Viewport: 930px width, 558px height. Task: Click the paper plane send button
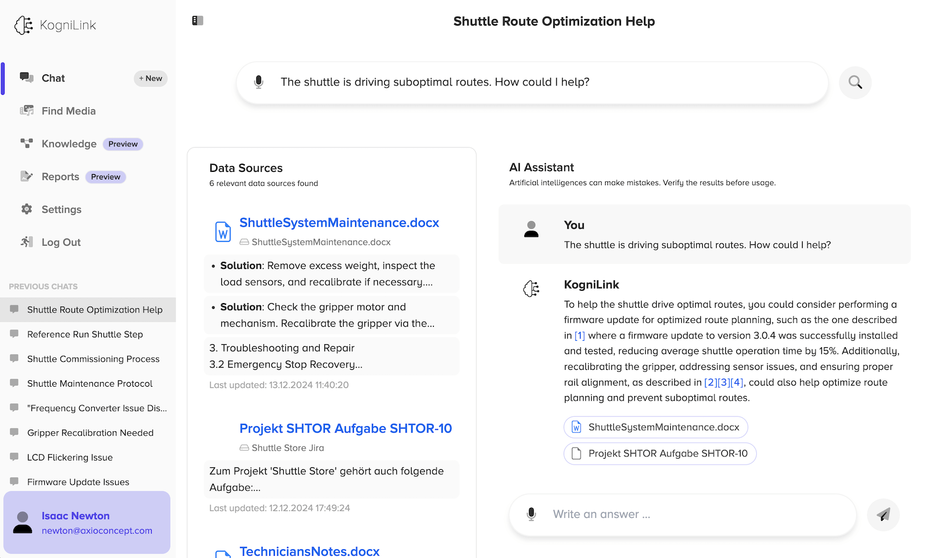(x=884, y=514)
